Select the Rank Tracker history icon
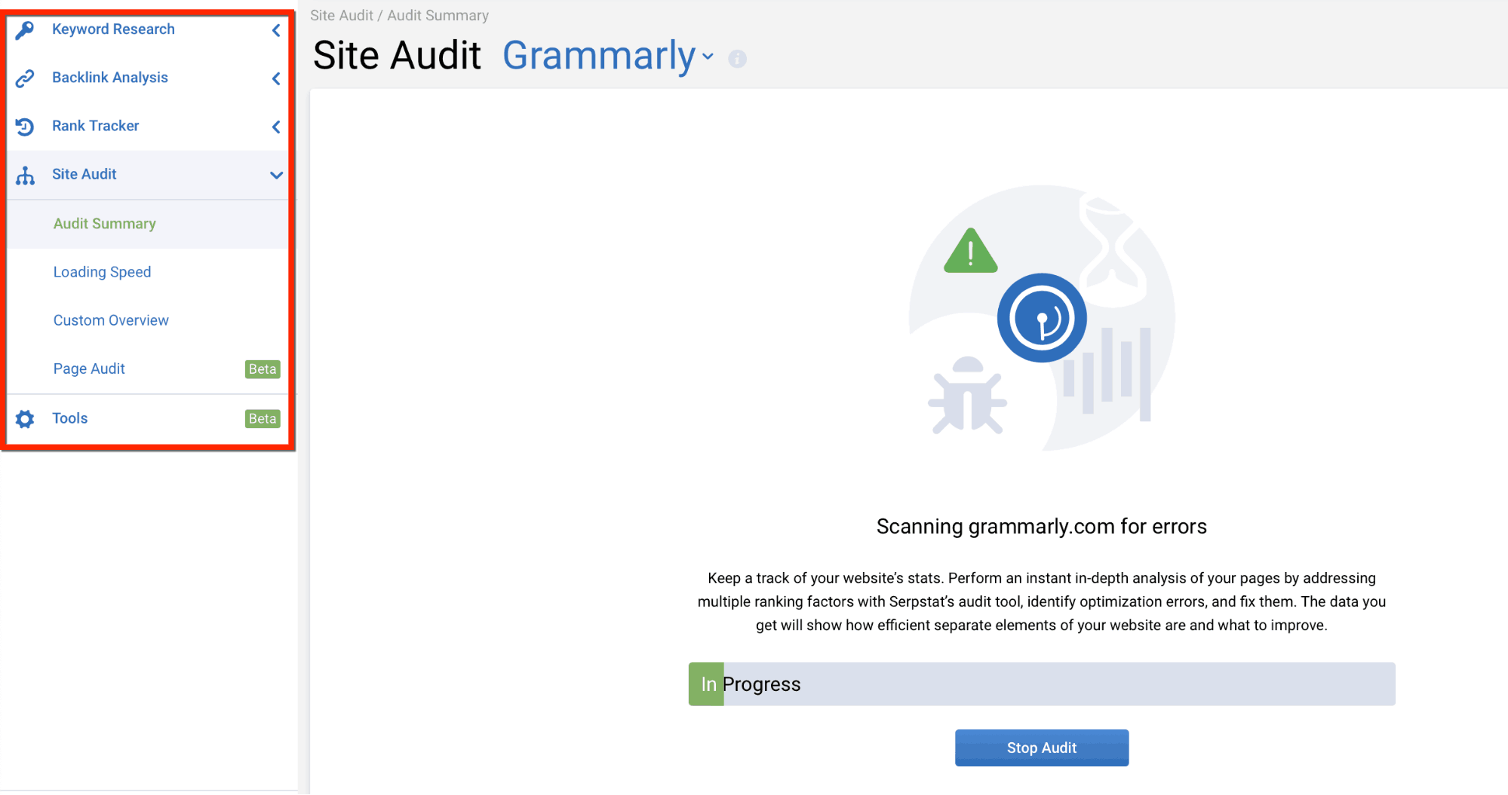The image size is (1508, 795). click(x=25, y=126)
